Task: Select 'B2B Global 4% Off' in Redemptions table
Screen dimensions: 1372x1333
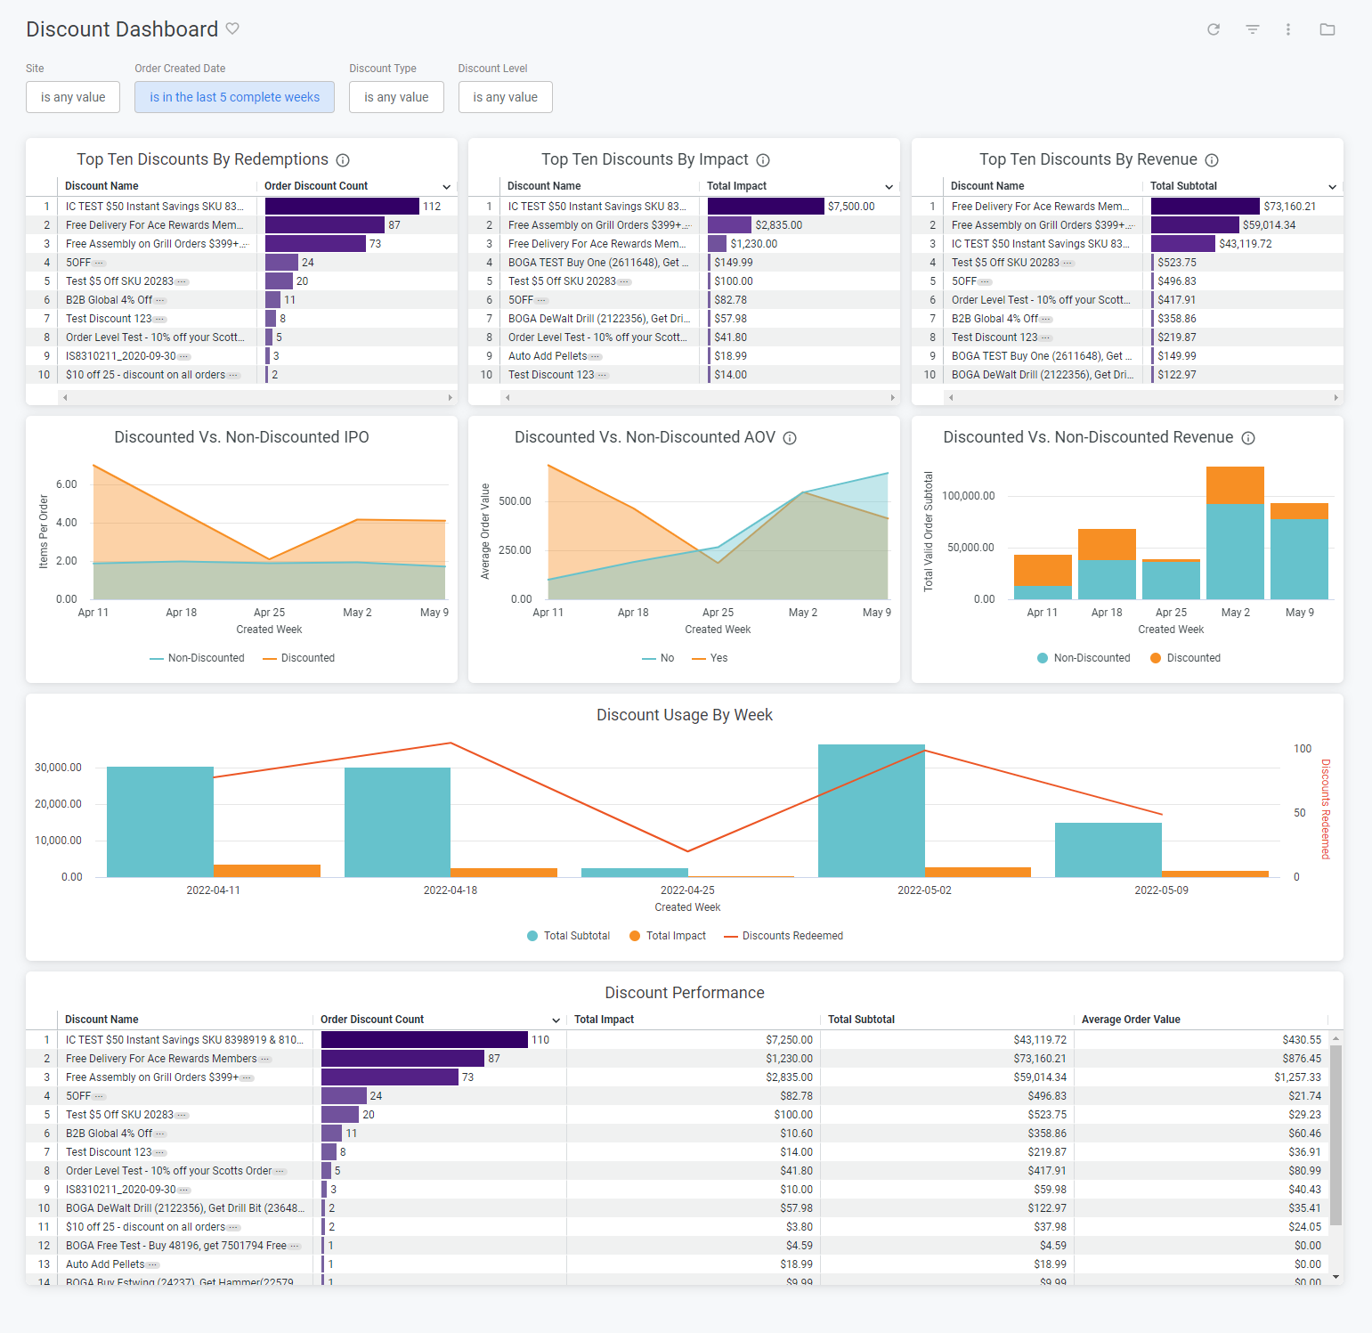Action: coord(241,300)
